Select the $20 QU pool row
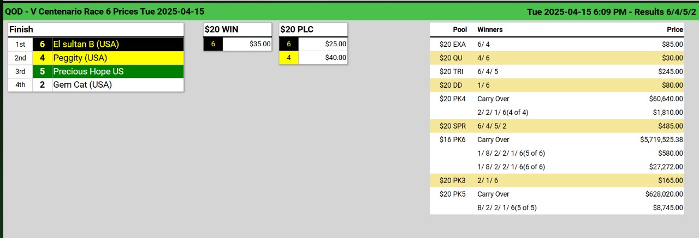 pyautogui.click(x=556, y=58)
